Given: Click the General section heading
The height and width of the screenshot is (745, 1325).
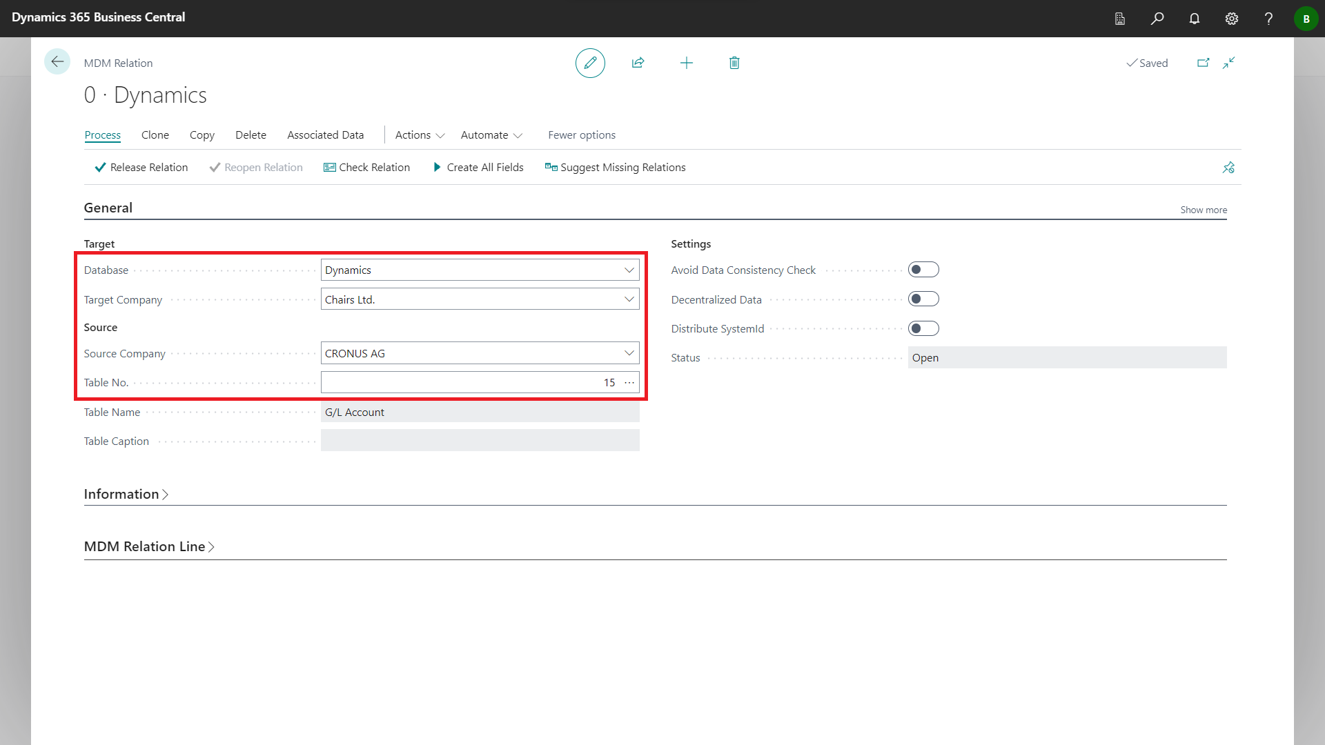Looking at the screenshot, I should coord(108,208).
